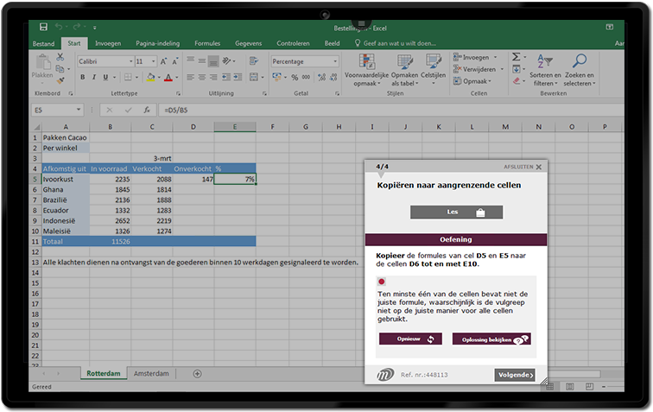The height and width of the screenshot is (412, 653).
Task: Switch to the Amsterdam sheet tab
Action: [x=151, y=373]
